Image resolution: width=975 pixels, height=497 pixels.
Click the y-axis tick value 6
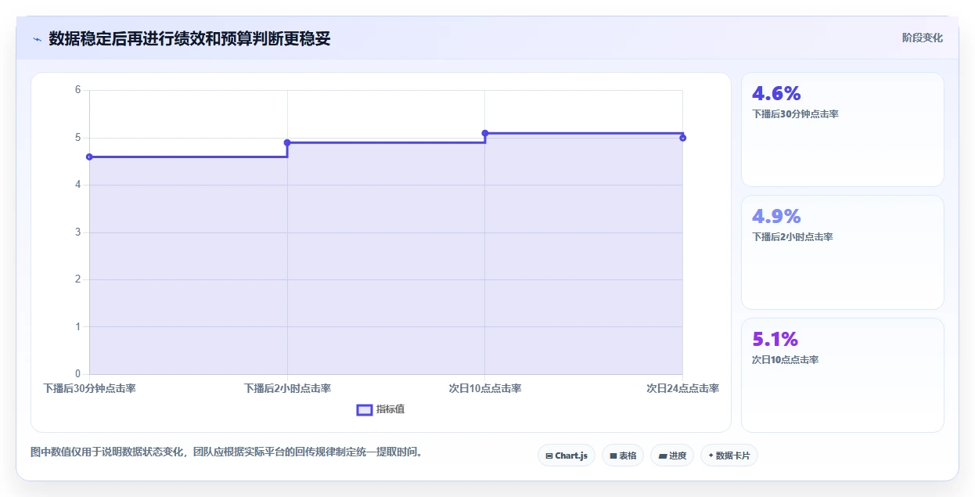77,90
